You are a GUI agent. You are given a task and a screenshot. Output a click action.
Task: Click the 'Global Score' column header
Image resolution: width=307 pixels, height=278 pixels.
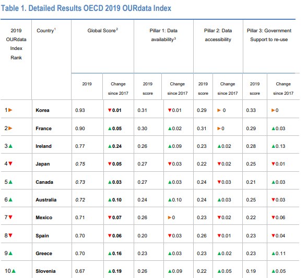[x=102, y=30]
